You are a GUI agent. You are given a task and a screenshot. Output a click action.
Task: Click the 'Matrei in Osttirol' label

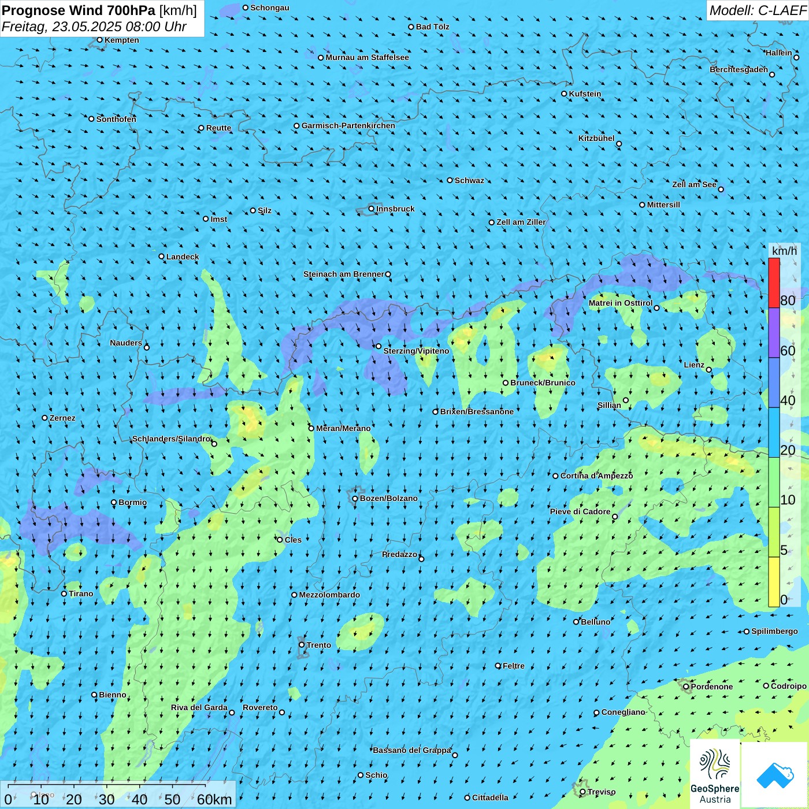click(x=621, y=303)
